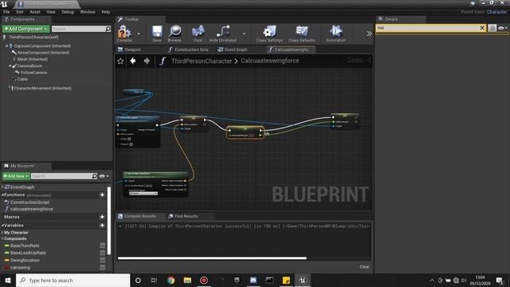Collapse the Variables section
The height and width of the screenshot is (287, 510).
[2, 225]
